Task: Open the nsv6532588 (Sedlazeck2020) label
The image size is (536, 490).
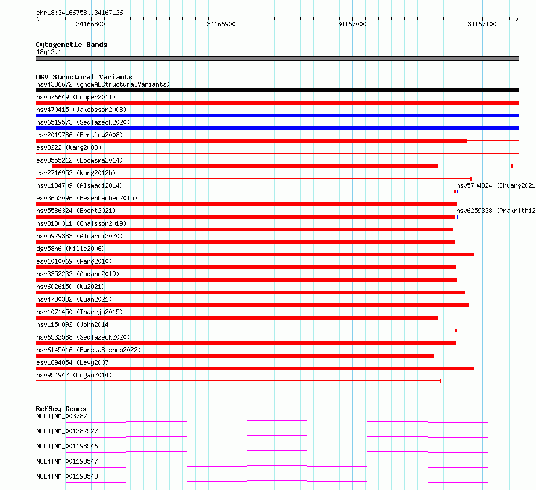Action: click(83, 337)
